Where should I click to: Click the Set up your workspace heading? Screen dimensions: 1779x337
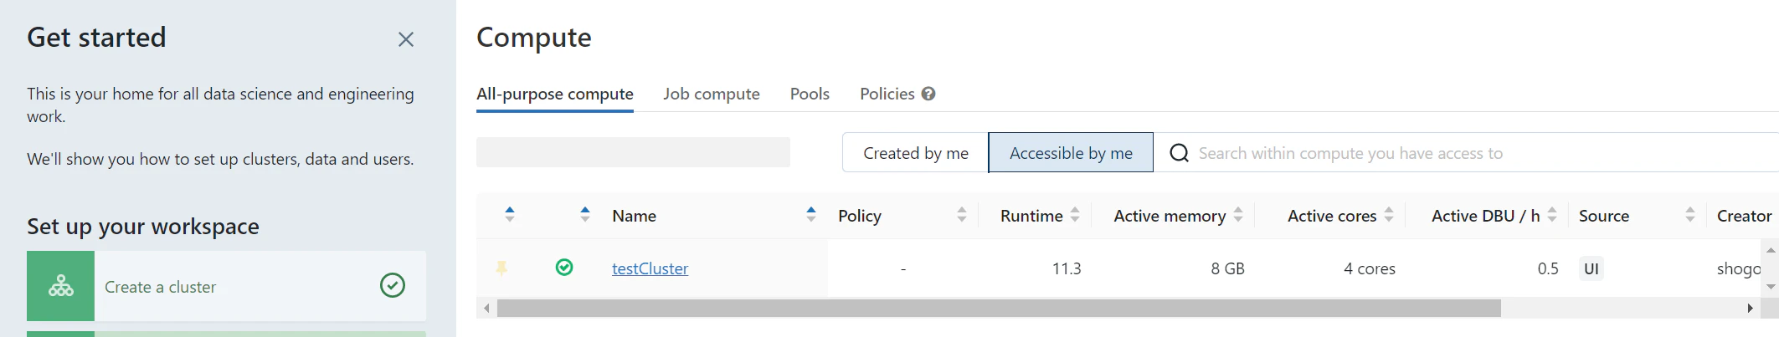click(x=143, y=227)
